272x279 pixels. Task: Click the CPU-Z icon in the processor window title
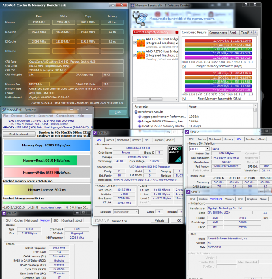point(95,133)
